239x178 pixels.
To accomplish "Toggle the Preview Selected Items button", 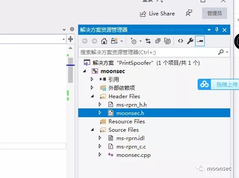I will 200,41.
